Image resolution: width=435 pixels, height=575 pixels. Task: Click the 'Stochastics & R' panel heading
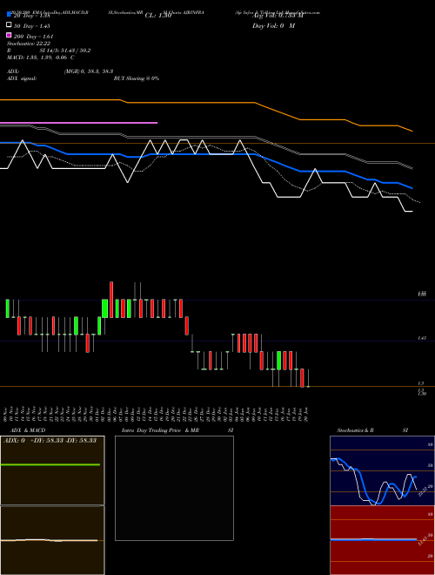356,430
